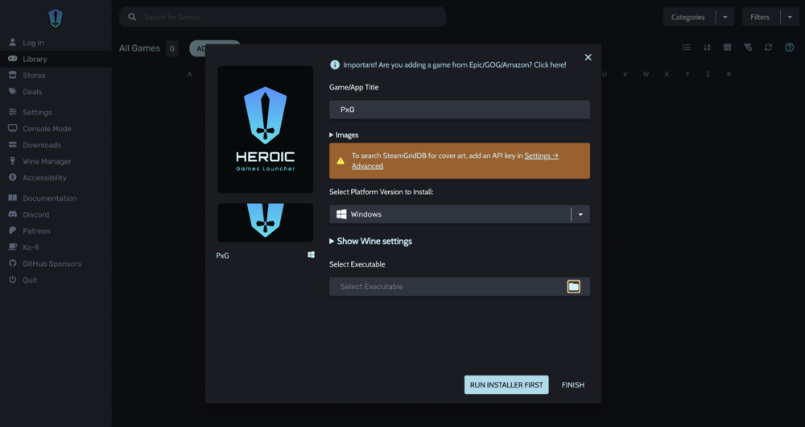Open the sort order icon in library toolbar

click(707, 48)
